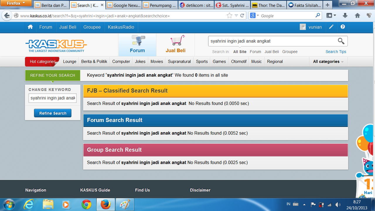Launch Internet Explorer from taskbar
The height and width of the screenshot is (211, 375).
pos(28,204)
